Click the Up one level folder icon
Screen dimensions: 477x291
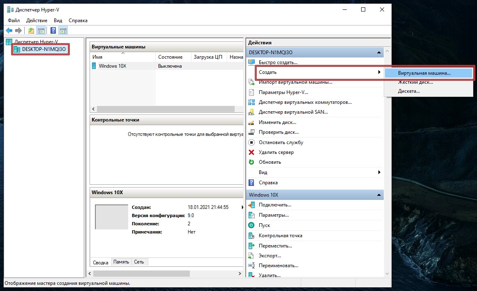(x=31, y=30)
